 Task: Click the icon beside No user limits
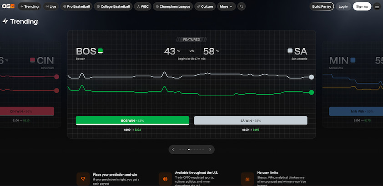point(247,179)
